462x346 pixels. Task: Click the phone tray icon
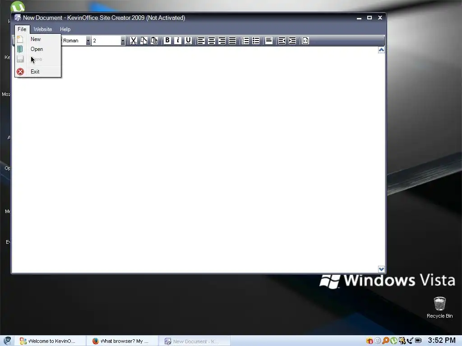click(410, 341)
